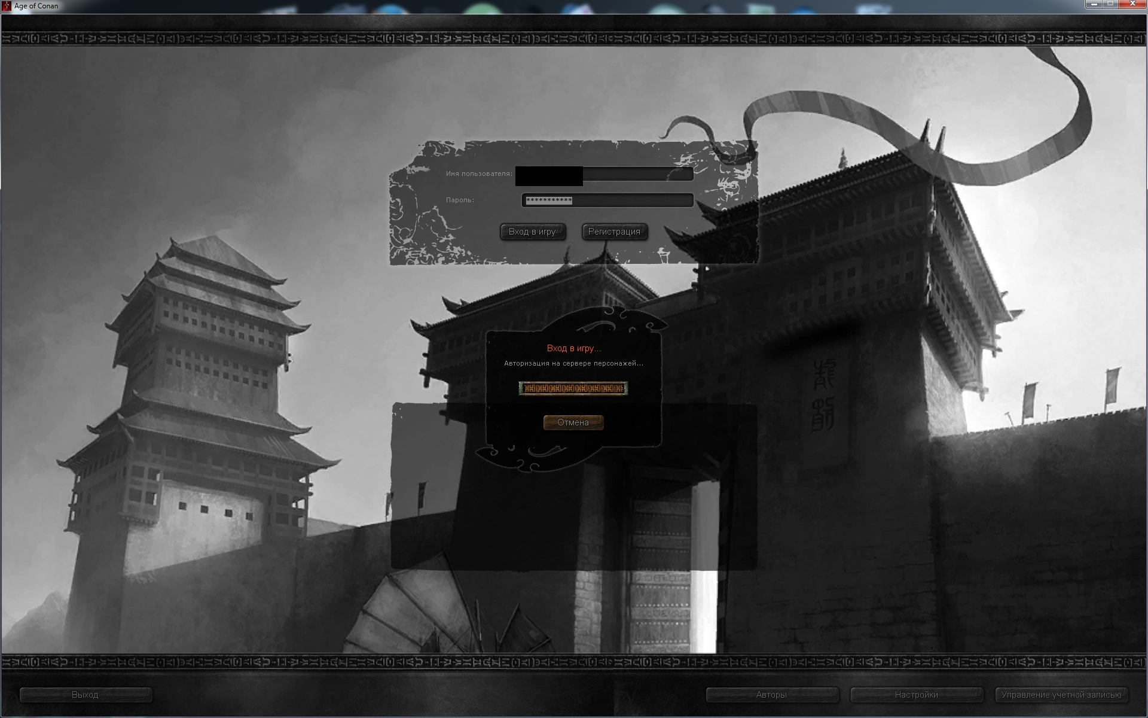Open the Регистрация registration button
Image resolution: width=1148 pixels, height=718 pixels.
(614, 232)
